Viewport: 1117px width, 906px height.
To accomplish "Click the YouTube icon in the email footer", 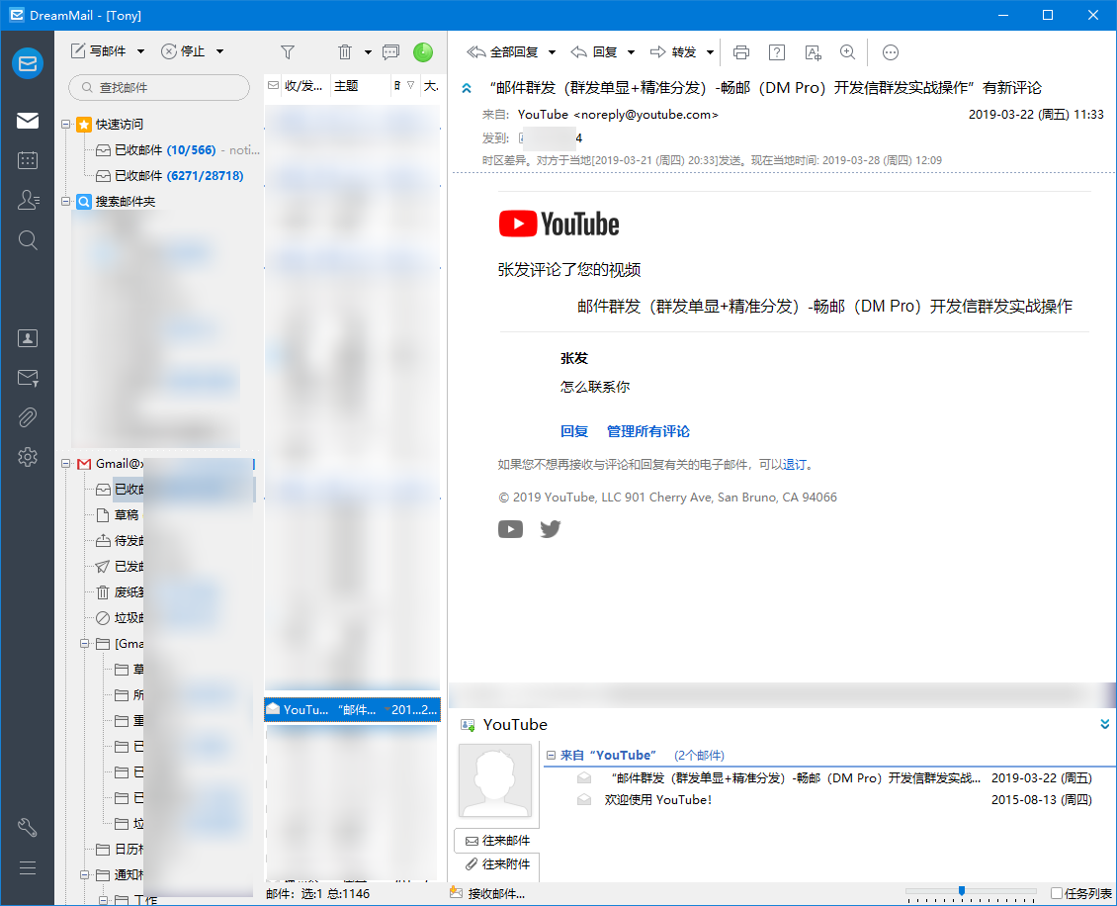I will tap(510, 529).
